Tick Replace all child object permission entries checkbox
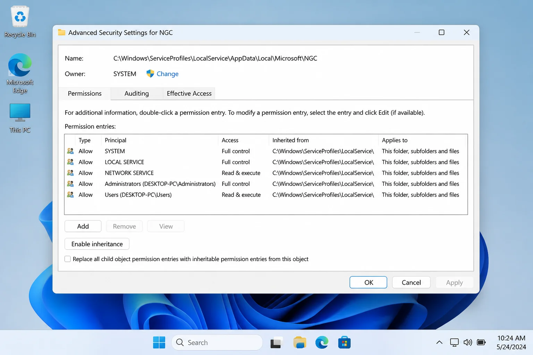The image size is (533, 355). [x=68, y=259]
